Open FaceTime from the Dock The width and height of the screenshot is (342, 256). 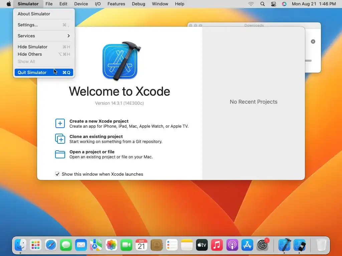point(126,245)
